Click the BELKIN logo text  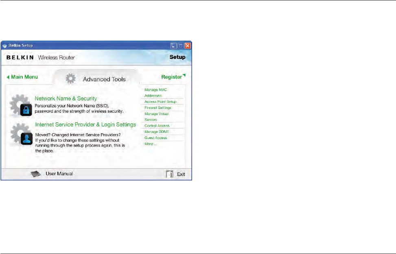pyautogui.click(x=20, y=58)
